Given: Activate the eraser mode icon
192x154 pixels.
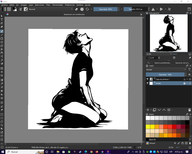Looking at the screenshot, I should (77, 9).
